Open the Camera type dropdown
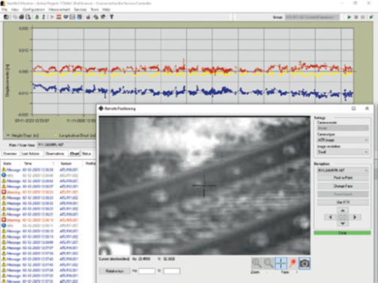Screen dimensions: 378x283 (x=343, y=140)
